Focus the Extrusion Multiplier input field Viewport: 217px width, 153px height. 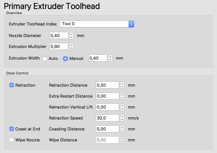click(x=59, y=47)
